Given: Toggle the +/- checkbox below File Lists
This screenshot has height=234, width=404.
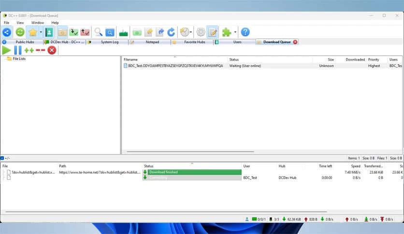Looking at the screenshot, I should point(2,158).
